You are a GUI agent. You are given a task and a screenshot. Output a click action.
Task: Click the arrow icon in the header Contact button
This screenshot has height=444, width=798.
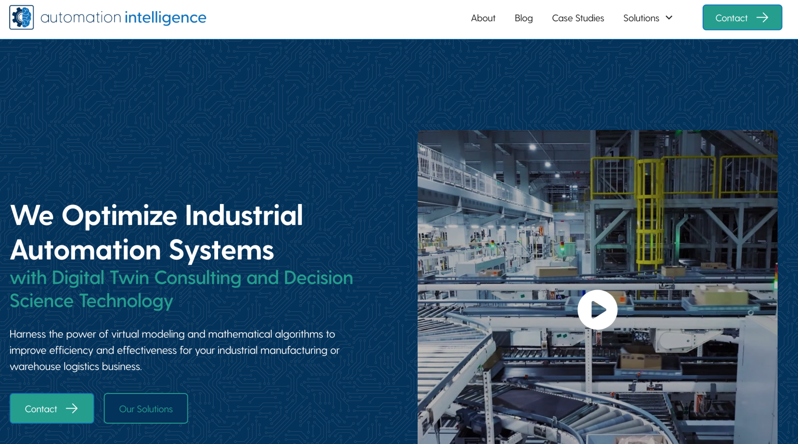point(762,18)
